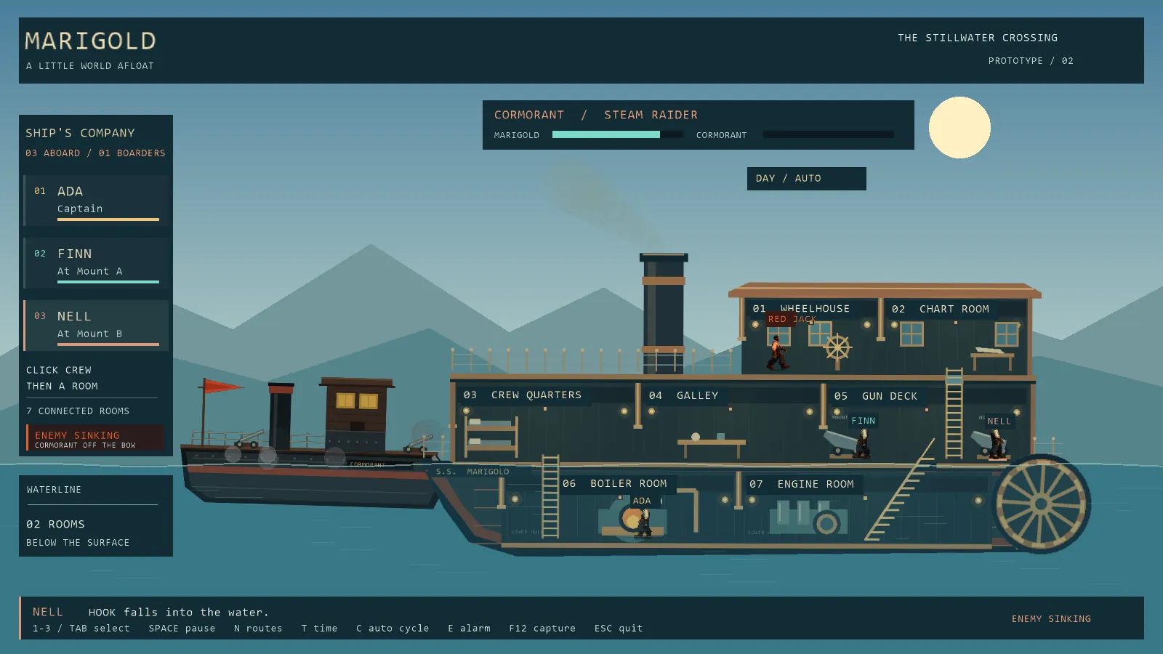Screen dimensions: 1163x654
Task: Click Finn's cannon on the Gun Deck
Action: click(x=840, y=443)
